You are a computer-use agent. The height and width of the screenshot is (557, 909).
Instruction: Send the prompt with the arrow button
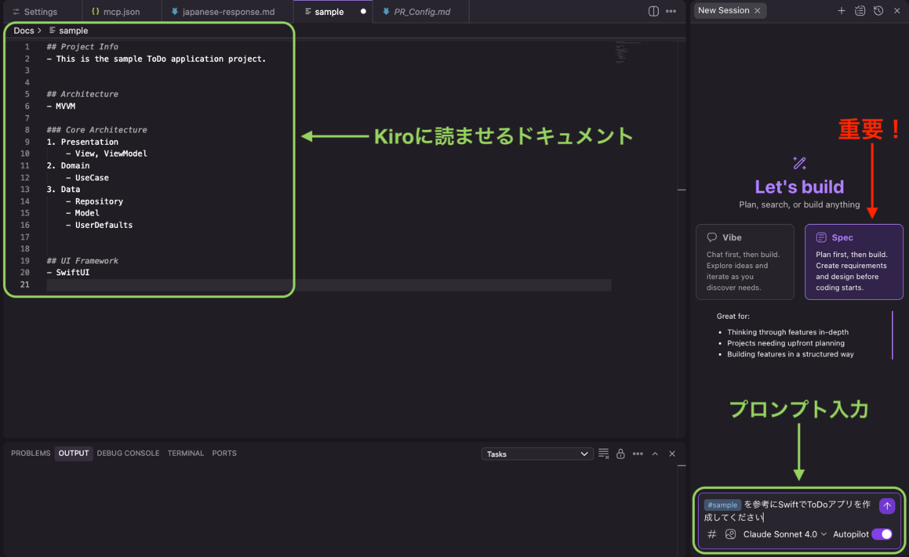[887, 506]
